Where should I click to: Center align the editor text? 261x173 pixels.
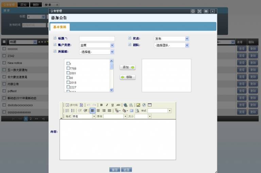pos(98,111)
